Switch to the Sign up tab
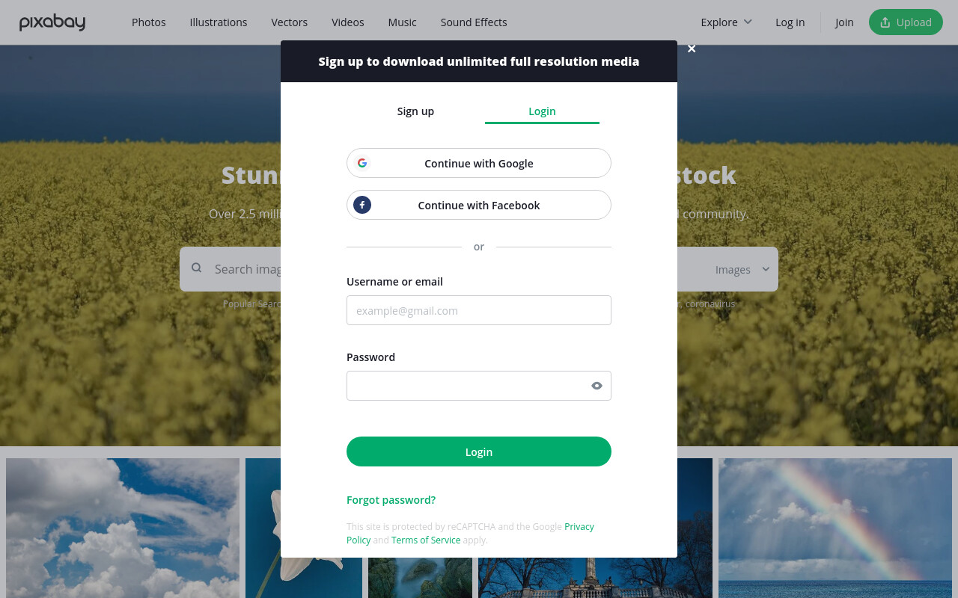Screen dimensions: 958x598 click(x=415, y=111)
